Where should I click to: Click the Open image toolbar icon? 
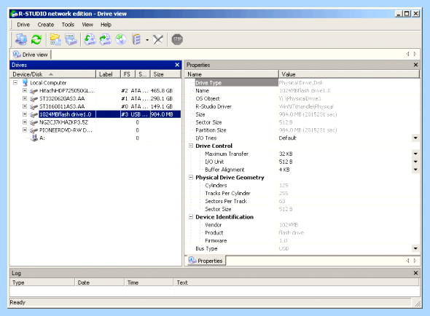90,39
